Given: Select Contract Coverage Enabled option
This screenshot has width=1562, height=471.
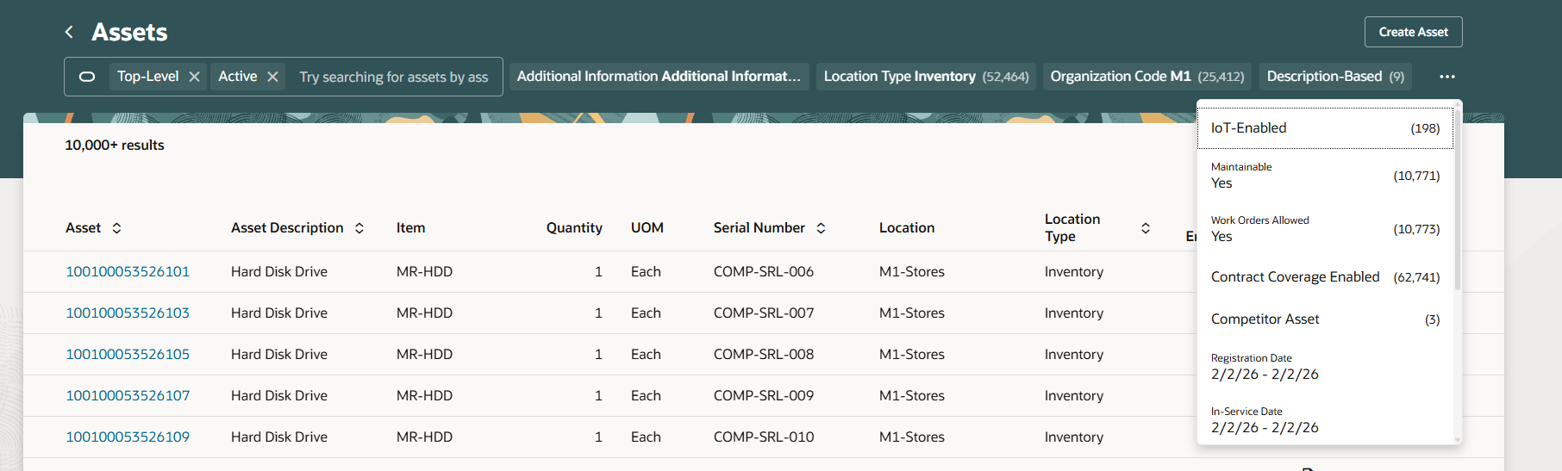Looking at the screenshot, I should pyautogui.click(x=1325, y=276).
